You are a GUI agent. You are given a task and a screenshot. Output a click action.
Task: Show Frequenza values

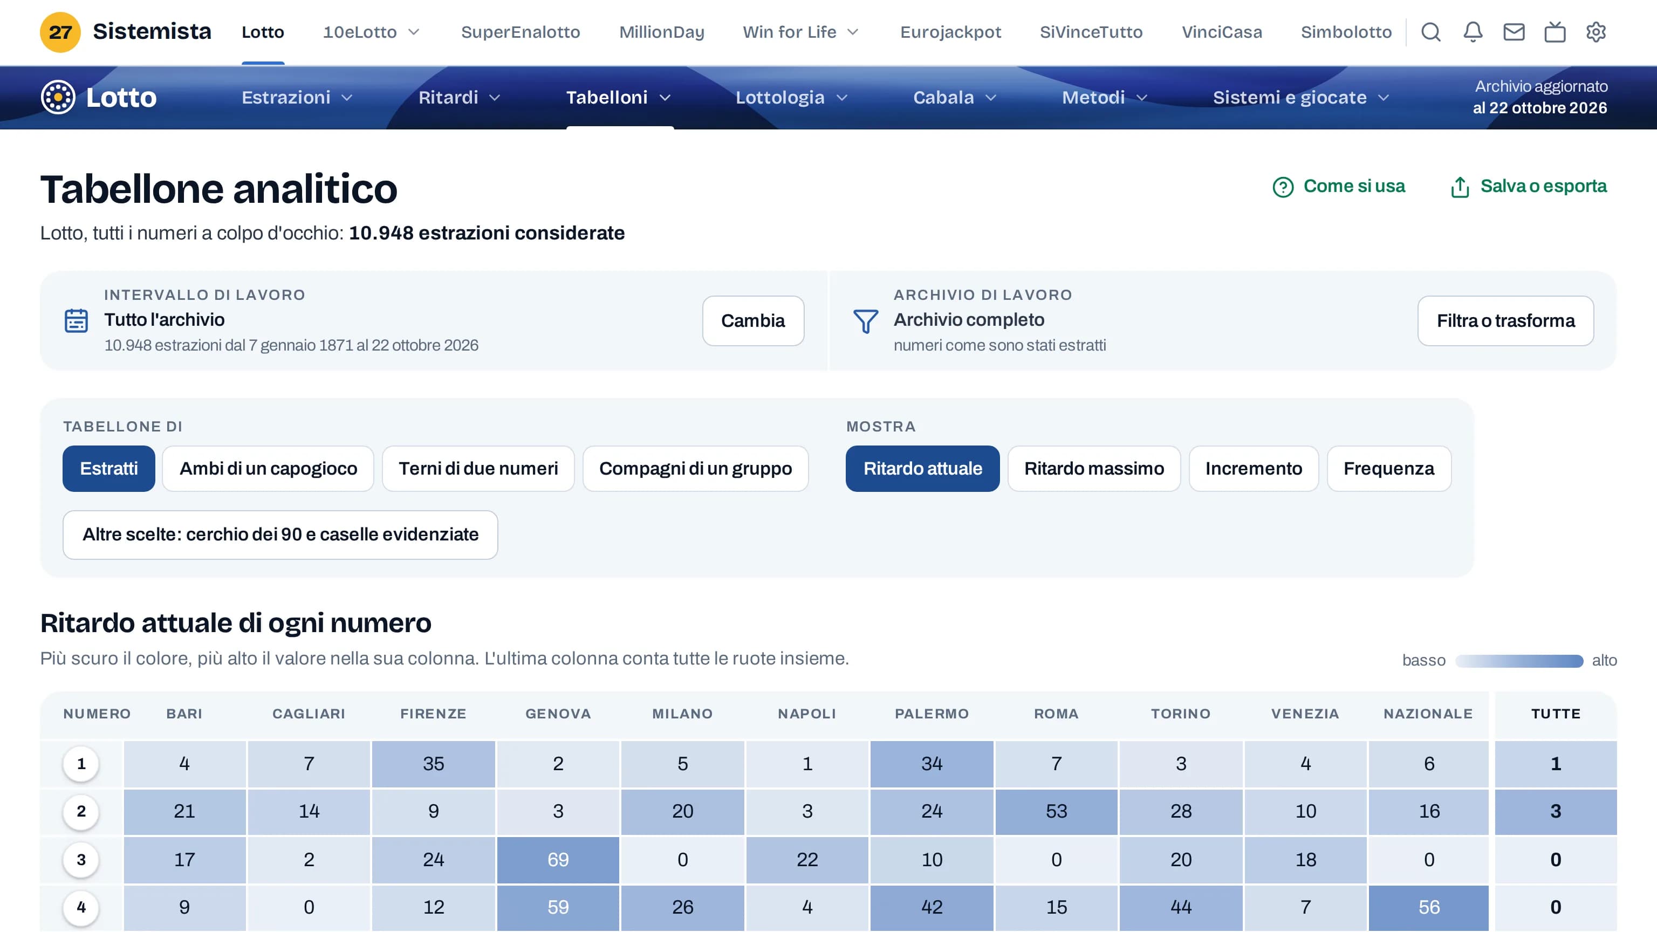pyautogui.click(x=1389, y=468)
